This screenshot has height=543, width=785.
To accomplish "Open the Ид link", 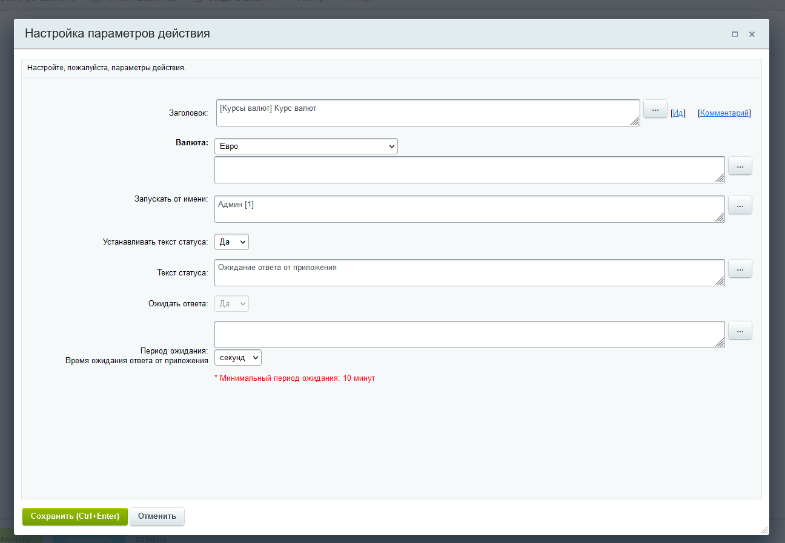I will (678, 113).
